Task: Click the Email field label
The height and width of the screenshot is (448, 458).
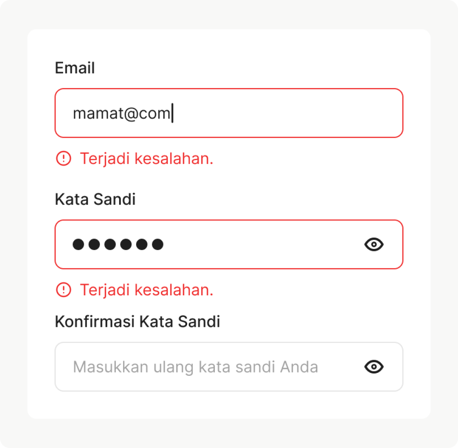Action: pos(75,68)
